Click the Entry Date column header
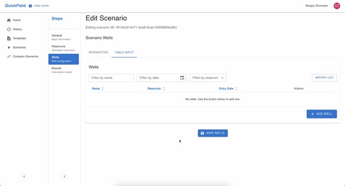Screen dimensions: 345x186 [226, 89]
